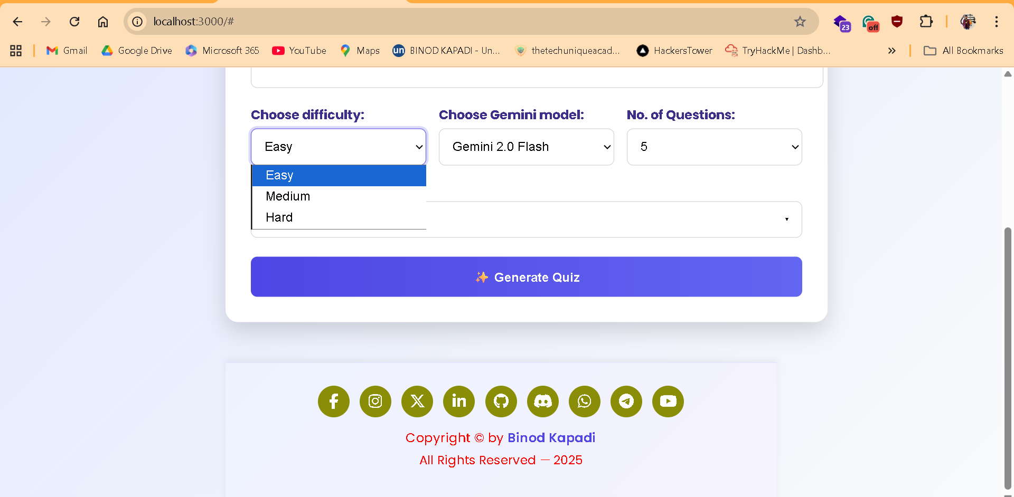This screenshot has width=1014, height=497.
Task: Click the Generate Quiz button
Action: point(526,277)
